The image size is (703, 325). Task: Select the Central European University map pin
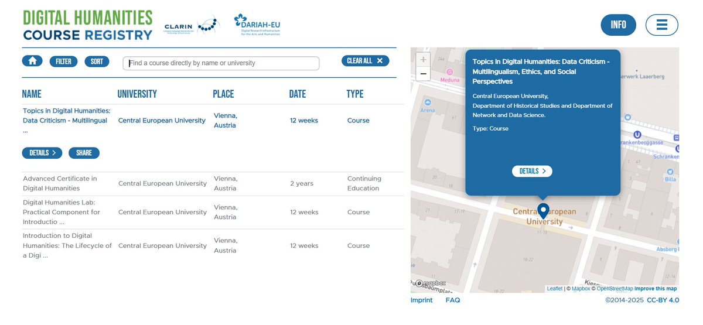(543, 211)
